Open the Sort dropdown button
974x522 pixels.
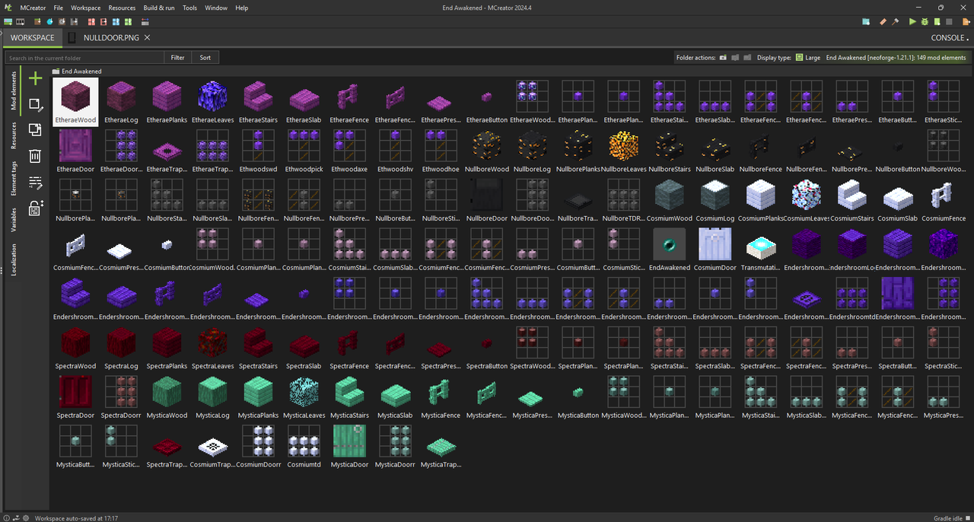(205, 57)
